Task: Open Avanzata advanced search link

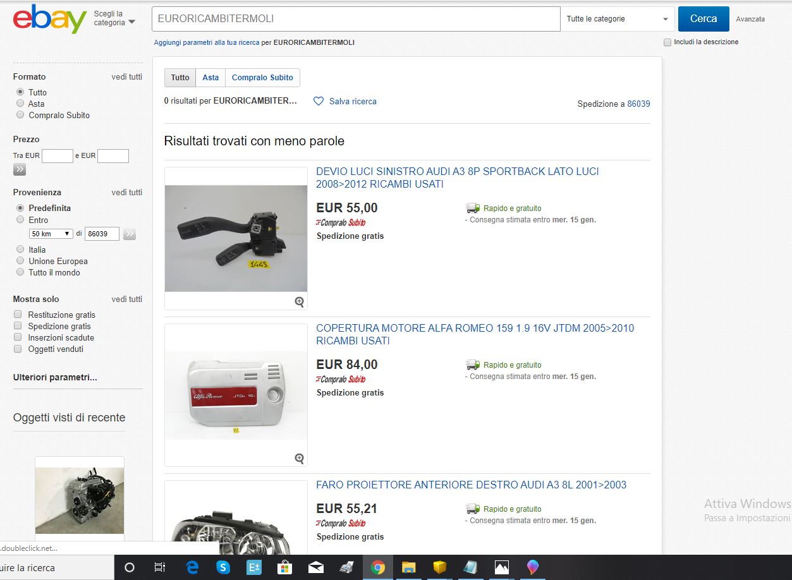Action: coord(750,19)
